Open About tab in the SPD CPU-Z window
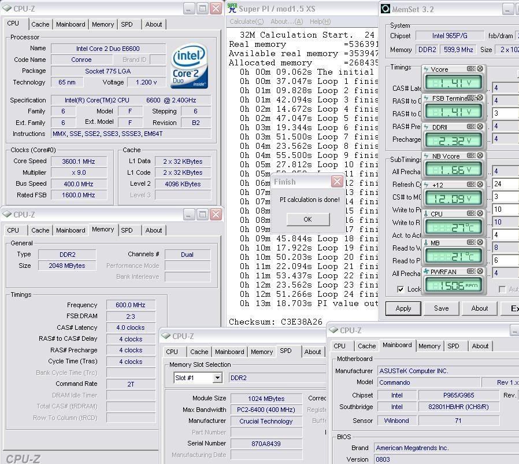This screenshot has width=519, height=464. tap(313, 352)
